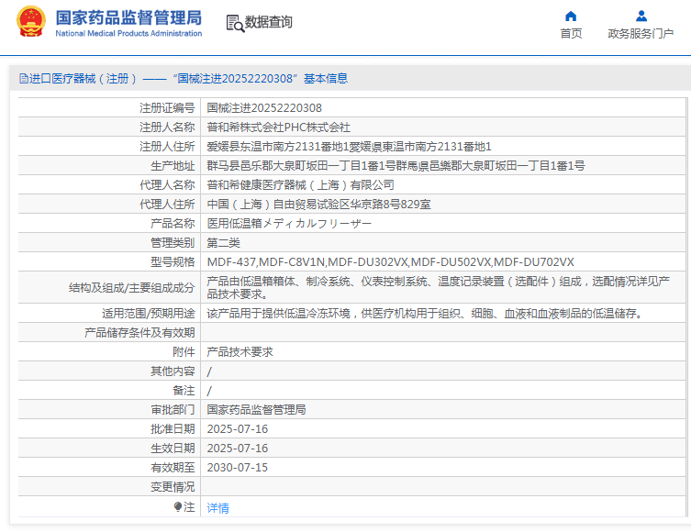This screenshot has height=532, width=691.
Task: Click the 数据查询 label
Action: tap(268, 22)
